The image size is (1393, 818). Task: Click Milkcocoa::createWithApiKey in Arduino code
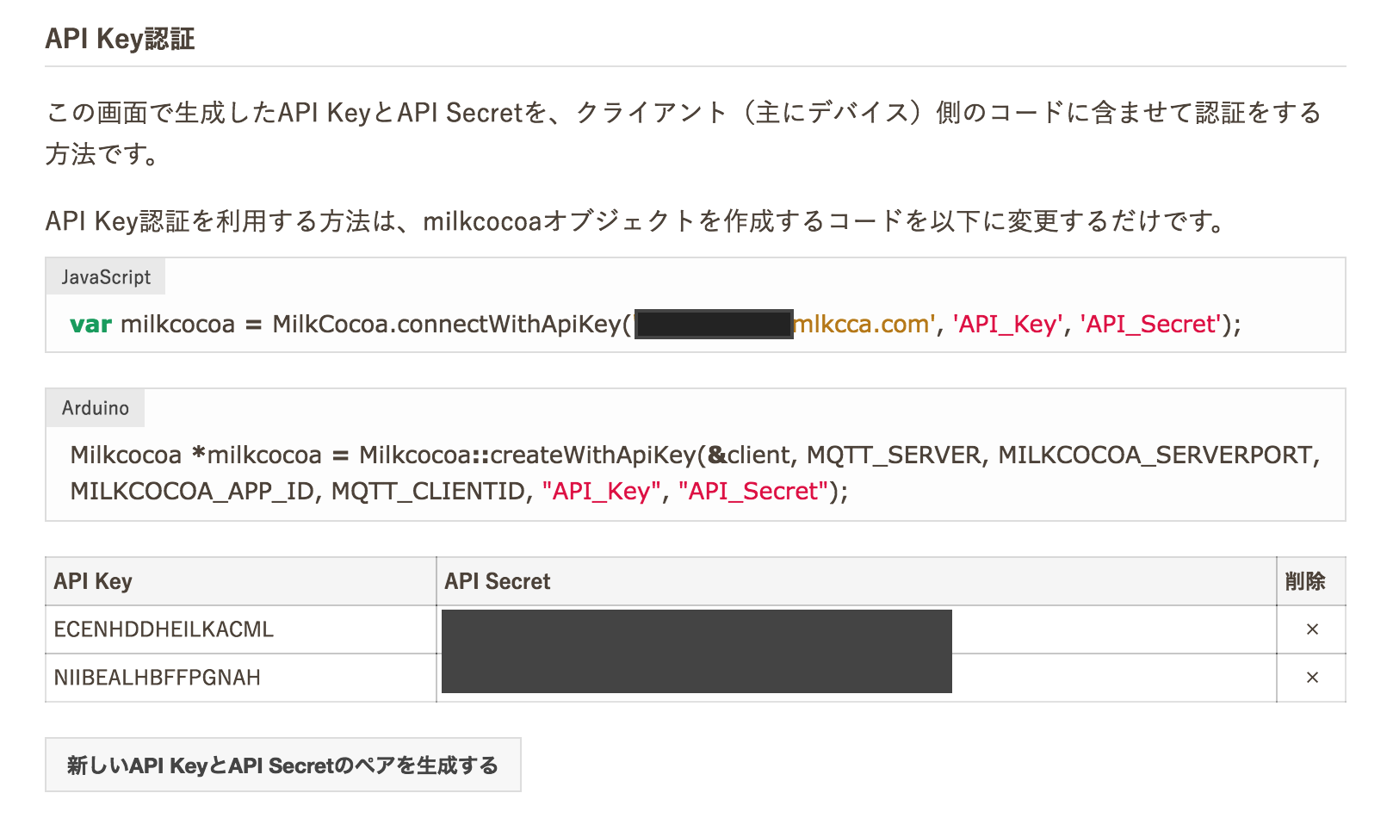coord(527,455)
